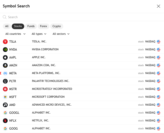Click the Meta logo icon

[x=5, y=73]
